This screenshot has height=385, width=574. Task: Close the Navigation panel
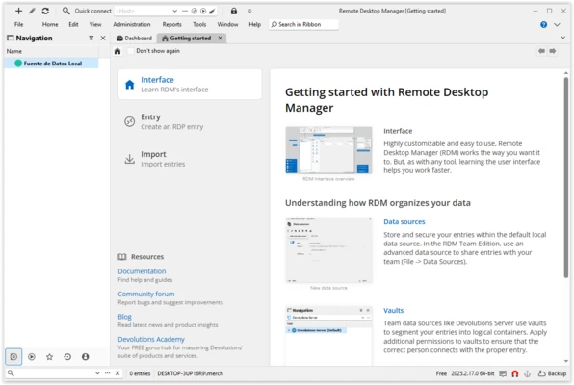click(x=103, y=38)
